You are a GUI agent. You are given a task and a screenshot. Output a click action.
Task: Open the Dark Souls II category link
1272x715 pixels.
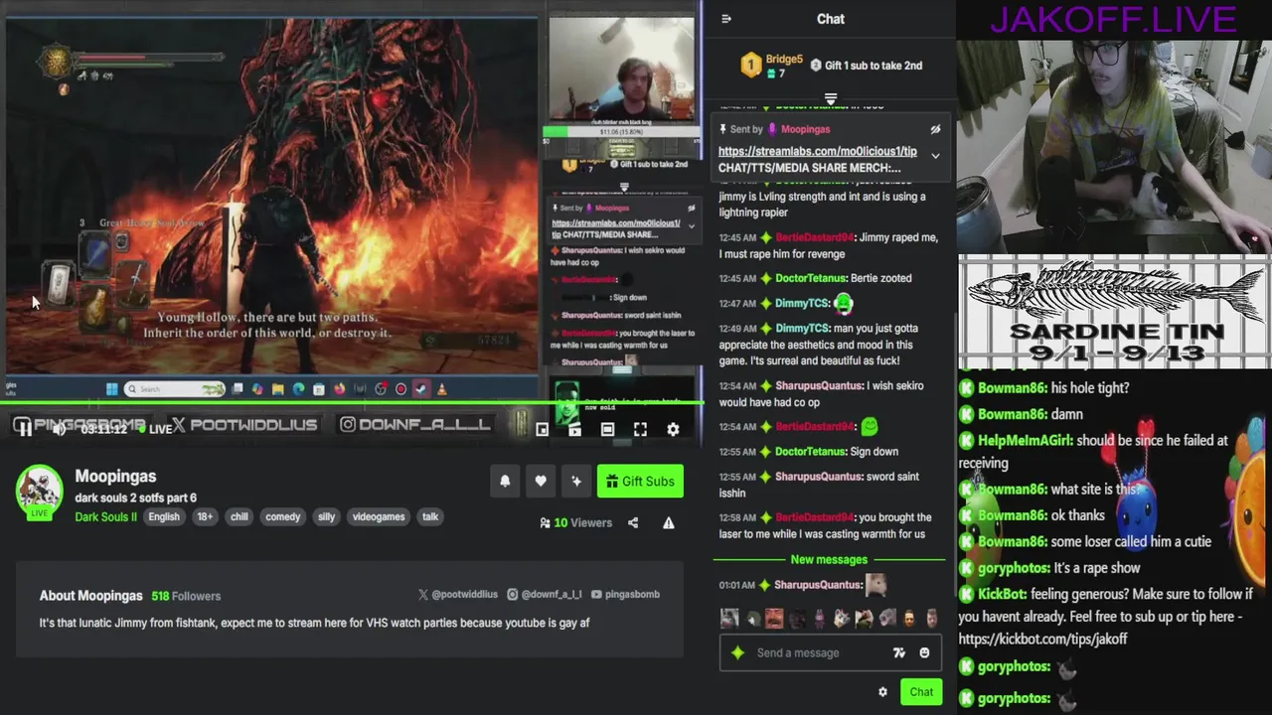click(105, 516)
